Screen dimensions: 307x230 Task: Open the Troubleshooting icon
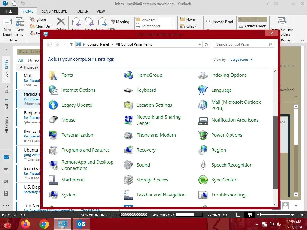pyautogui.click(x=203, y=195)
